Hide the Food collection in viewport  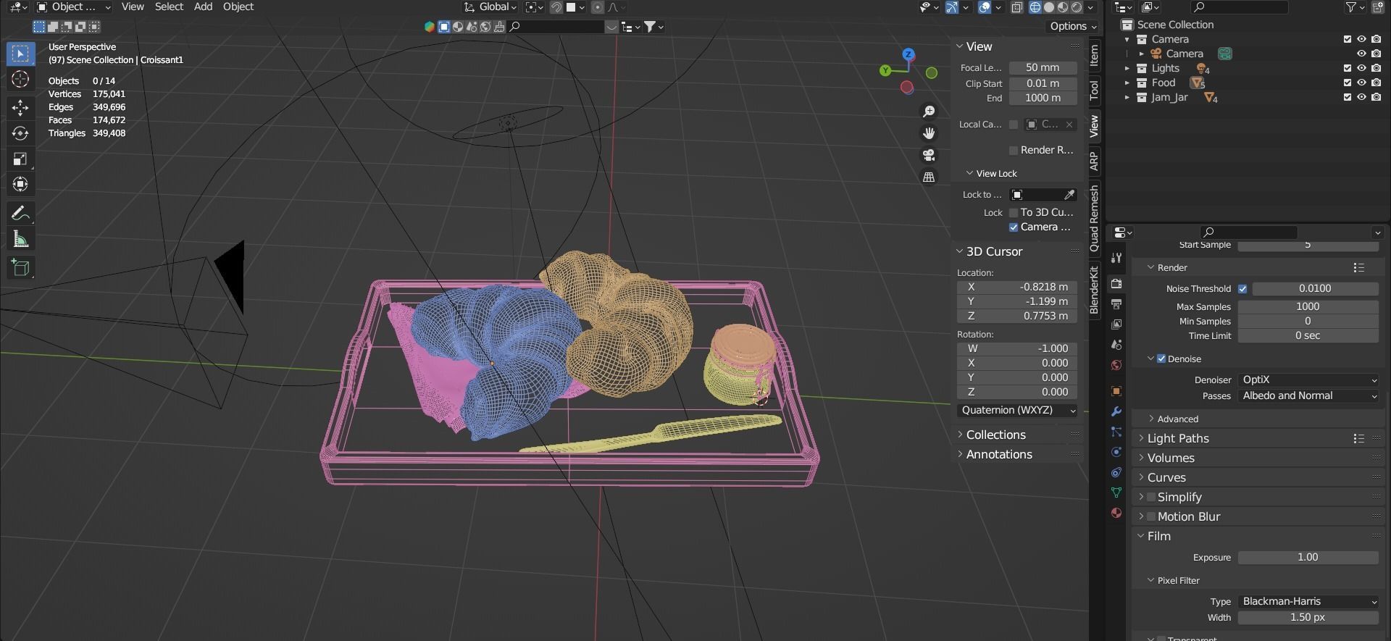click(1362, 83)
